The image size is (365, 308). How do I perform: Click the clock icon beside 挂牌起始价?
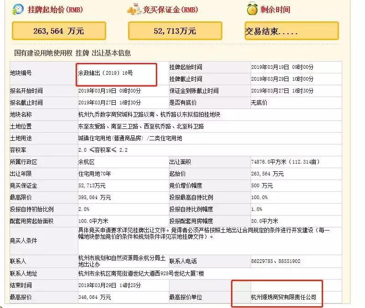pos(18,9)
